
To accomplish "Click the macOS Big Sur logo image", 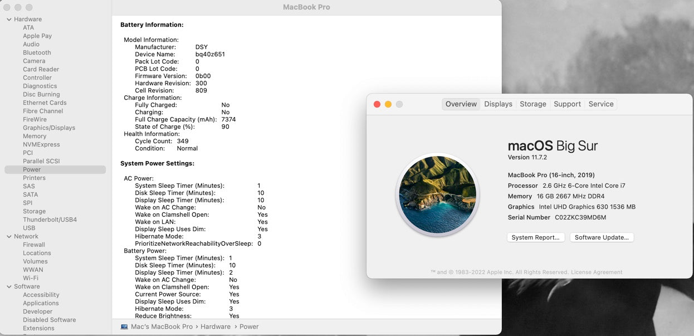I will [x=437, y=194].
